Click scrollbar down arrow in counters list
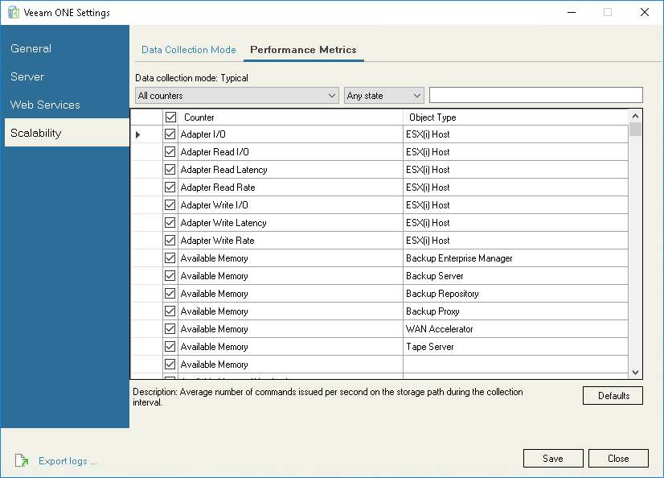The image size is (664, 478). tap(635, 372)
